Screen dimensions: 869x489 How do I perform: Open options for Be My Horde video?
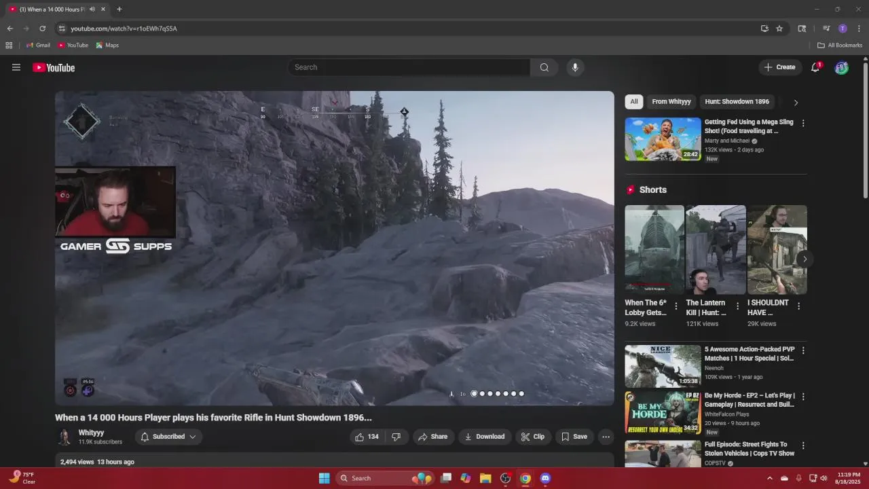coord(803,397)
